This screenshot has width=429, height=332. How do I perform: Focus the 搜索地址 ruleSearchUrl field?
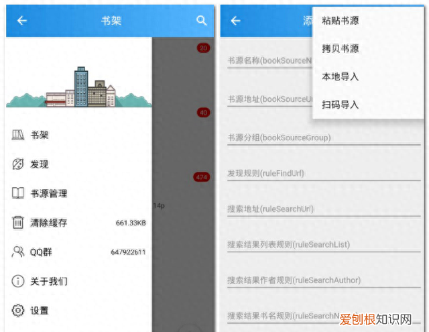tap(324, 209)
